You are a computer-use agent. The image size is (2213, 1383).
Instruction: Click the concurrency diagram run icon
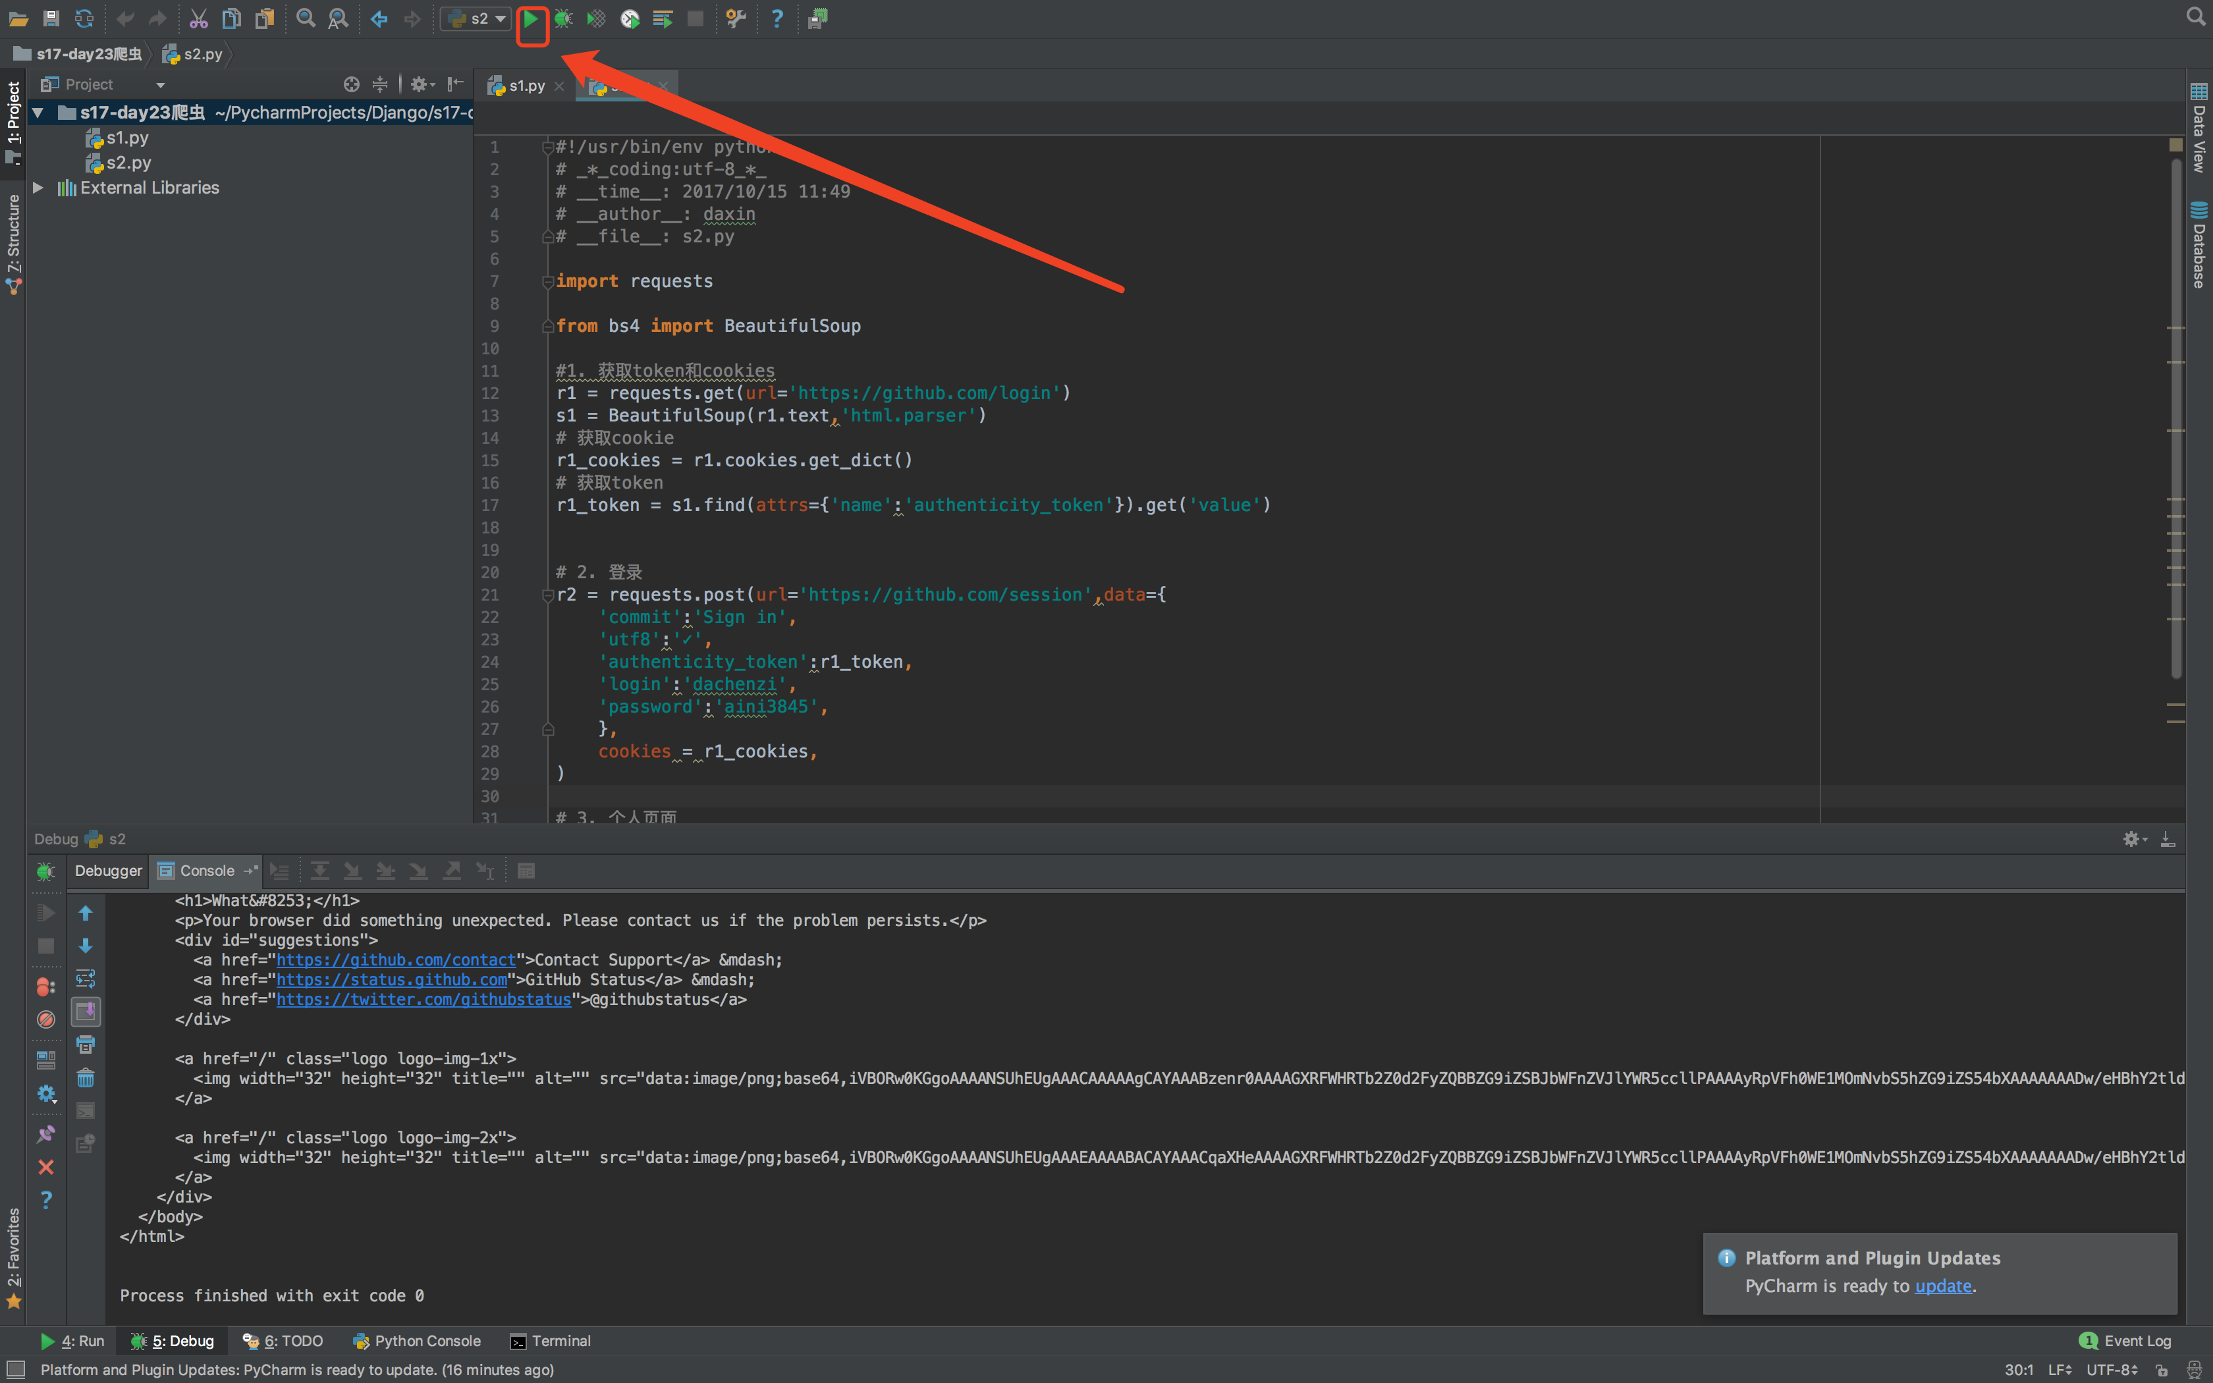(663, 19)
